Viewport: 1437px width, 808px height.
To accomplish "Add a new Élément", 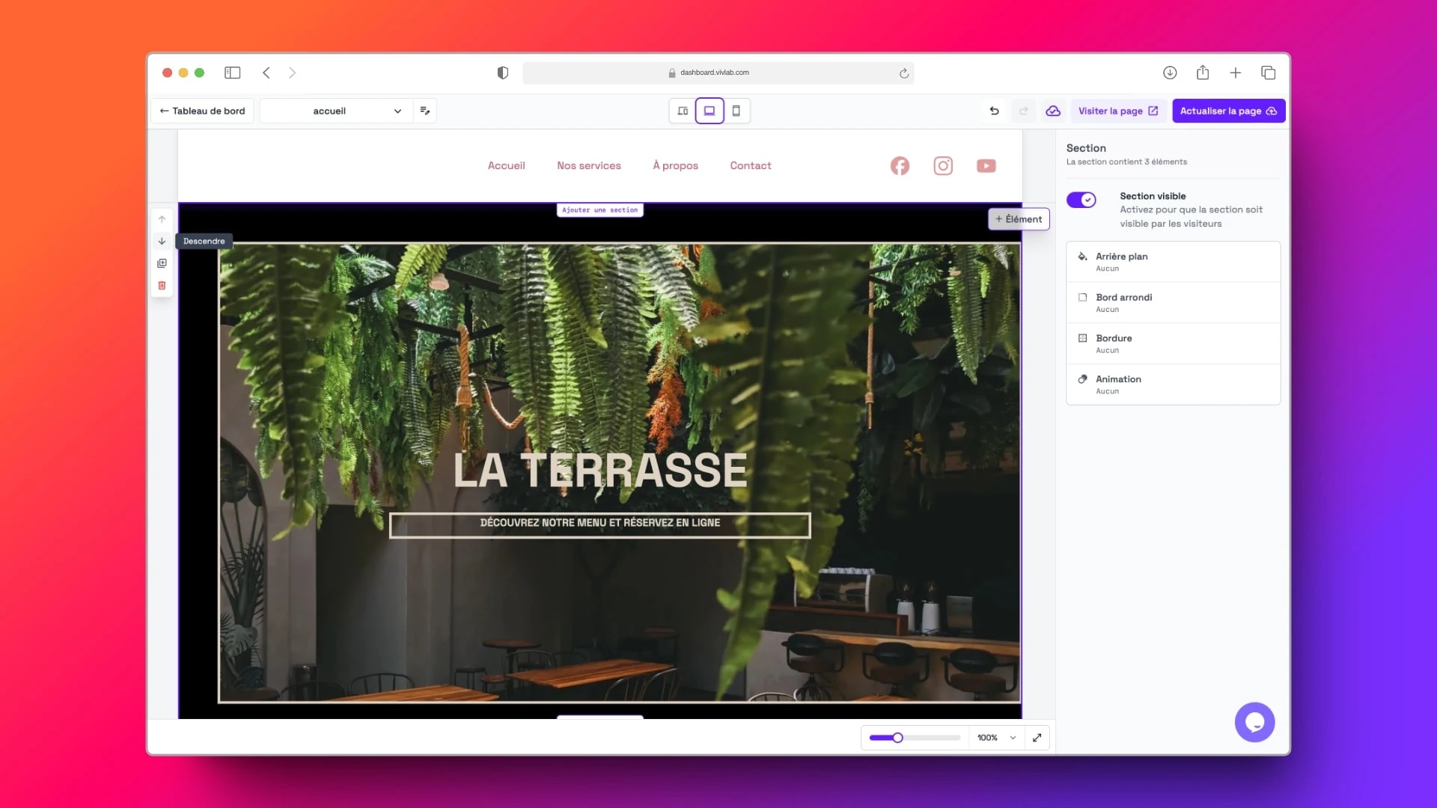I will 1019,219.
